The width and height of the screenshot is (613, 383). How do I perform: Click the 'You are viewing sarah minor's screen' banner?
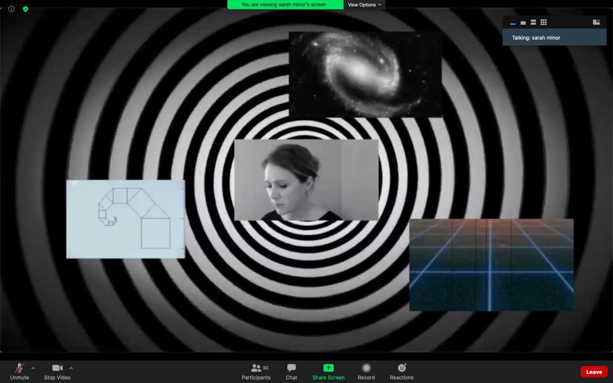click(285, 5)
